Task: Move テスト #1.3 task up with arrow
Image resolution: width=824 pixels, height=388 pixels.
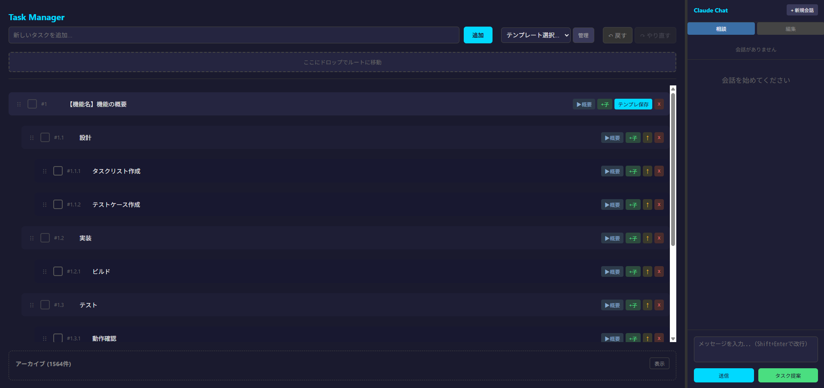Action: tap(648, 305)
